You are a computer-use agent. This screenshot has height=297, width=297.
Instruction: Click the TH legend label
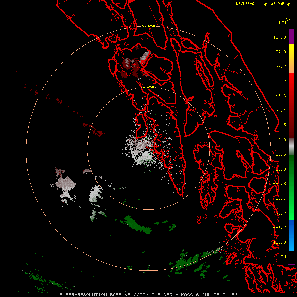283,257
